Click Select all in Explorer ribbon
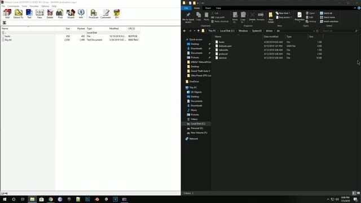This screenshot has width=361, height=203. coord(326,14)
